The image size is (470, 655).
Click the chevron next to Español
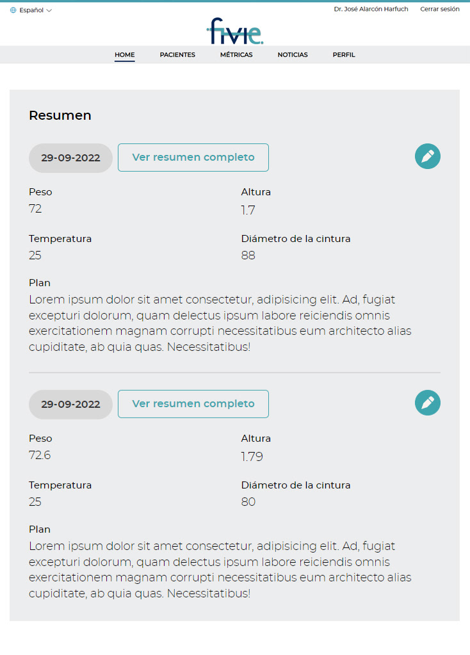click(x=49, y=10)
